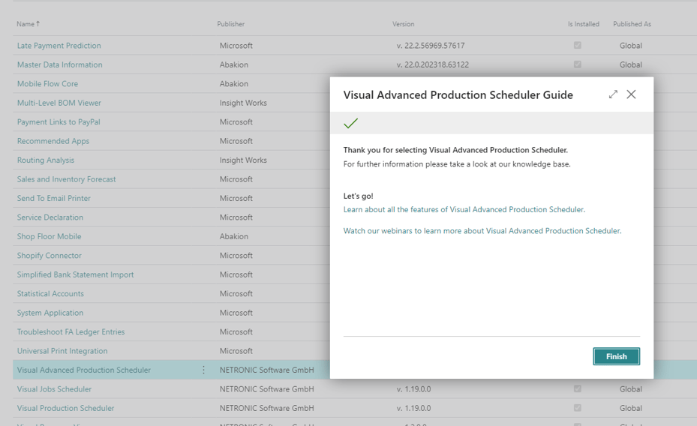Select version v. 22.0.202318.63122 cell
The height and width of the screenshot is (426, 697).
tap(432, 64)
